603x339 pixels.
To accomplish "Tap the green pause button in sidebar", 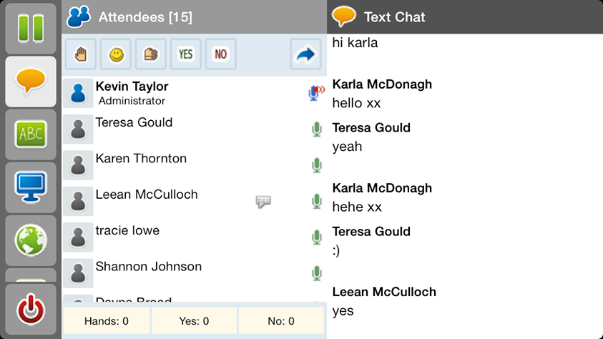I will click(x=31, y=29).
